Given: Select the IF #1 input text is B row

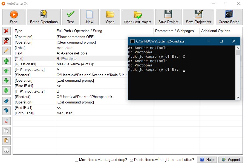Looking at the screenshot, I should [x=70, y=91].
